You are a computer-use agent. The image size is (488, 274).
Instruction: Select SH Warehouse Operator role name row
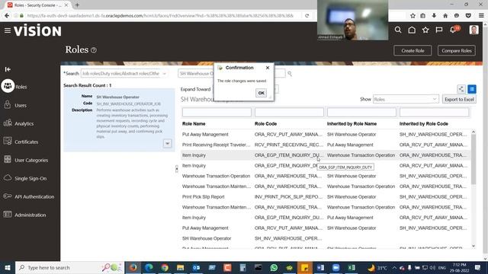(x=325, y=238)
